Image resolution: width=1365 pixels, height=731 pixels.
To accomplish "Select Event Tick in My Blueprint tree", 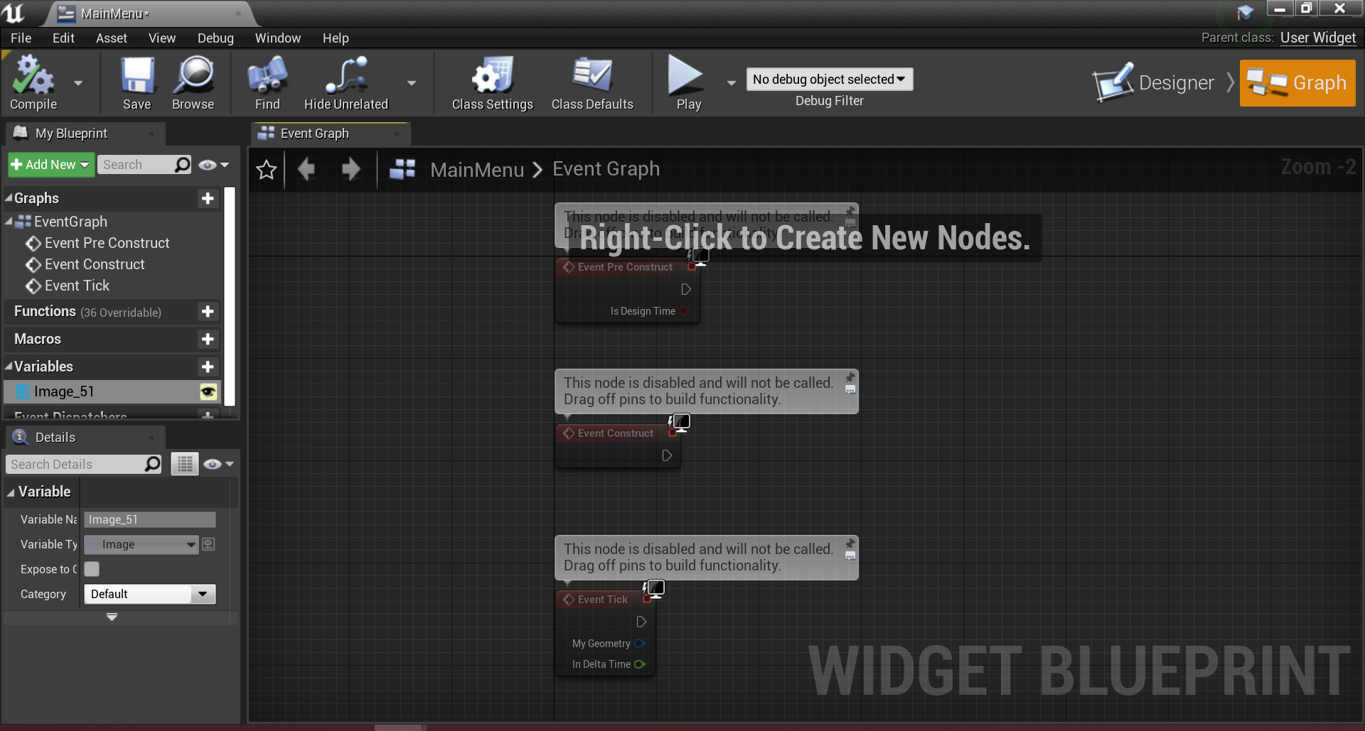I will [77, 286].
